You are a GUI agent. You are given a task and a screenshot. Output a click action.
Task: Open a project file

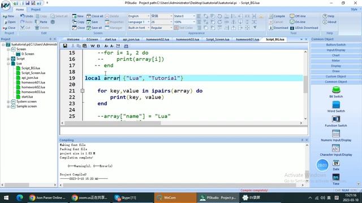click(10, 22)
